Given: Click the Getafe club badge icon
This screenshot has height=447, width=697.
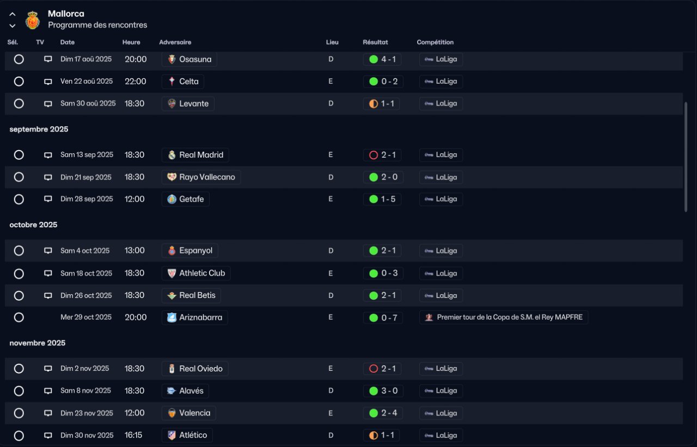Looking at the screenshot, I should pyautogui.click(x=172, y=199).
